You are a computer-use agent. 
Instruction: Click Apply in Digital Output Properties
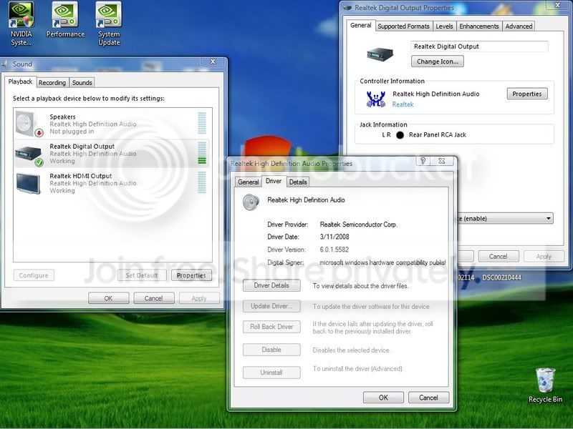544,257
